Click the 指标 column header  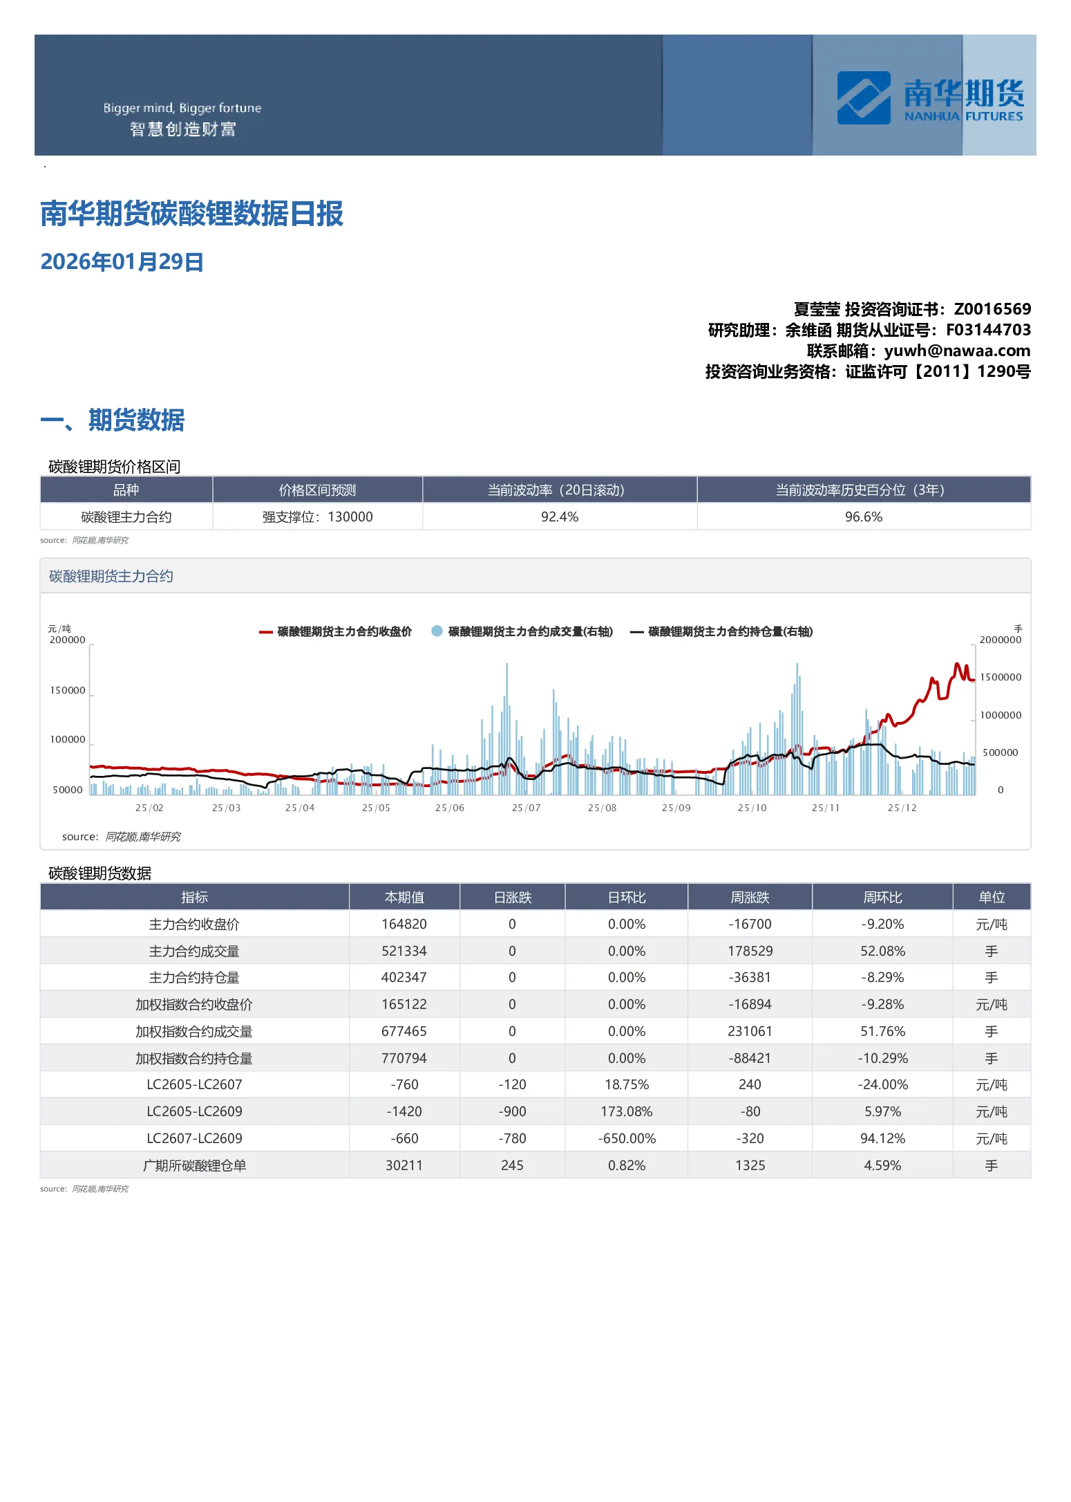[195, 898]
